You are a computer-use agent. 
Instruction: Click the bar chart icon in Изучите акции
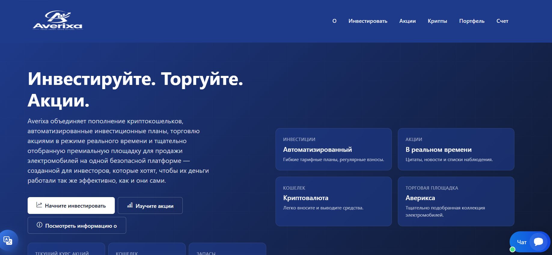[130, 205]
